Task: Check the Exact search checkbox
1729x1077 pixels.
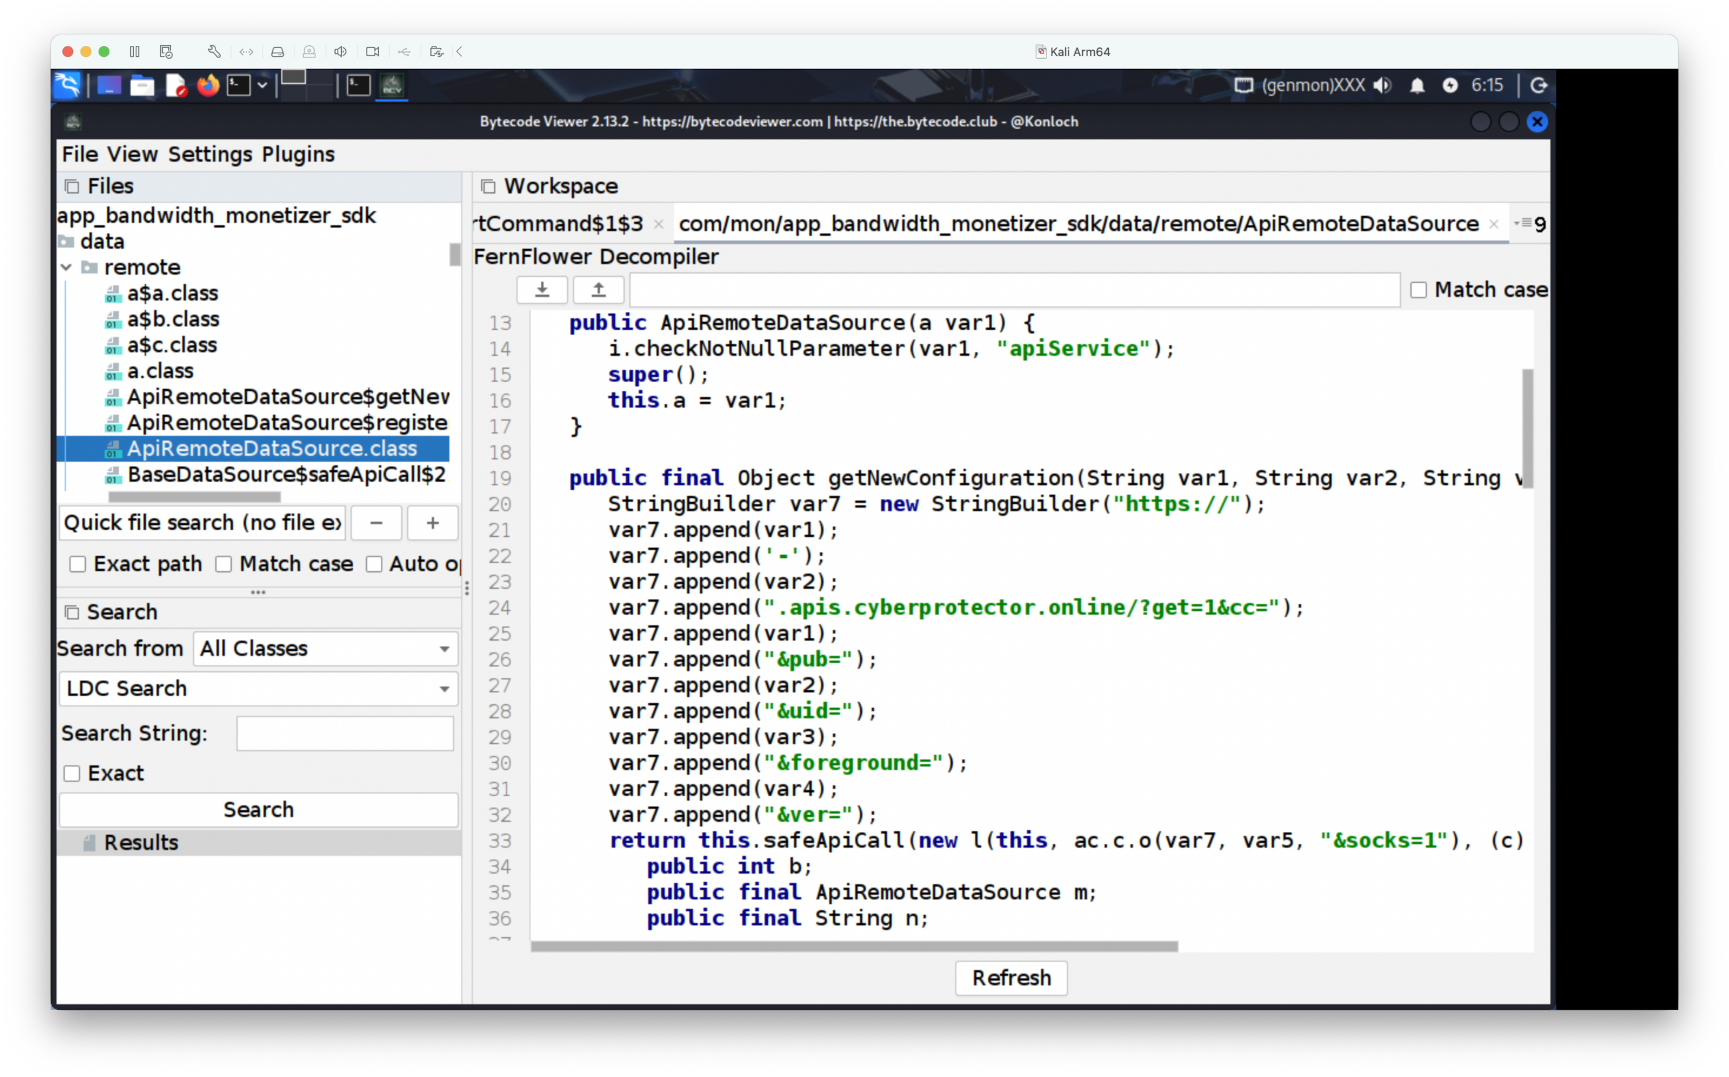Action: coord(72,774)
